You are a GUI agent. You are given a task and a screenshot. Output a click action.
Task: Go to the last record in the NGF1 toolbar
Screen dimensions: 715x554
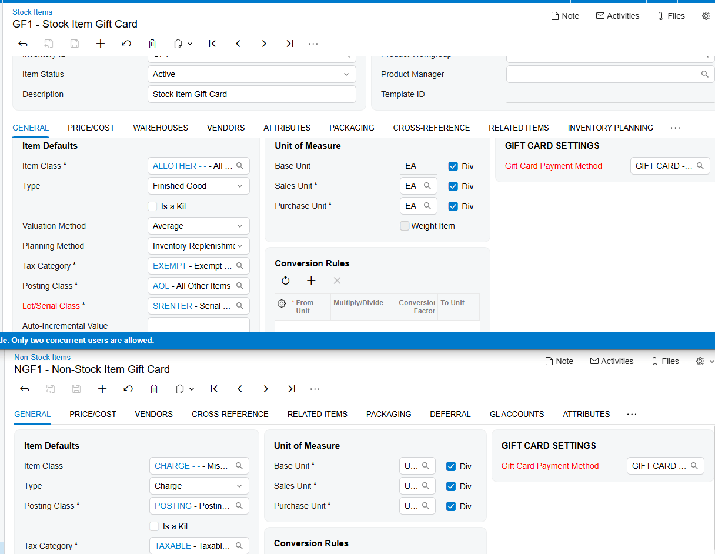pos(292,389)
